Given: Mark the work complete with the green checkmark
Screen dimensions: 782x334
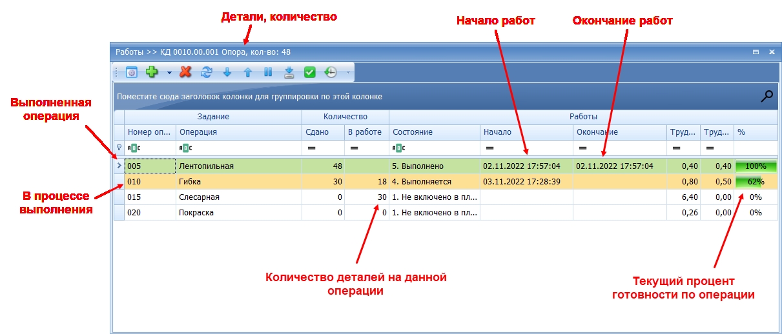Looking at the screenshot, I should tap(309, 73).
